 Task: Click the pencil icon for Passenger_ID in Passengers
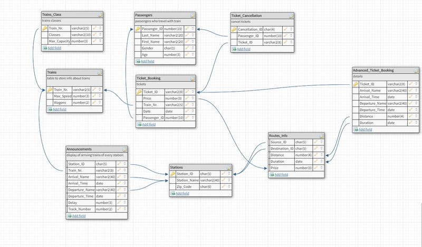click(x=187, y=28)
